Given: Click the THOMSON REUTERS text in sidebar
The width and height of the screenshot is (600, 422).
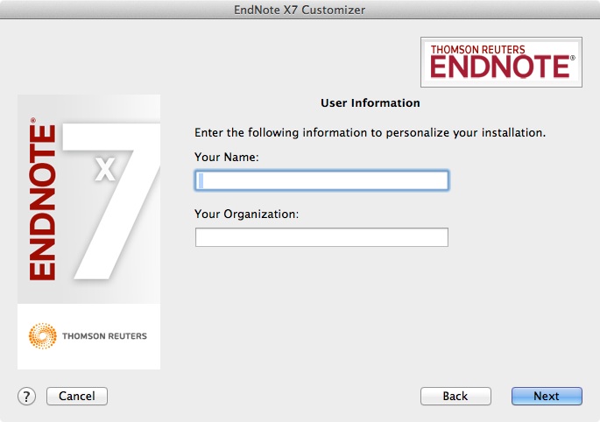Looking at the screenshot, I should tap(104, 336).
